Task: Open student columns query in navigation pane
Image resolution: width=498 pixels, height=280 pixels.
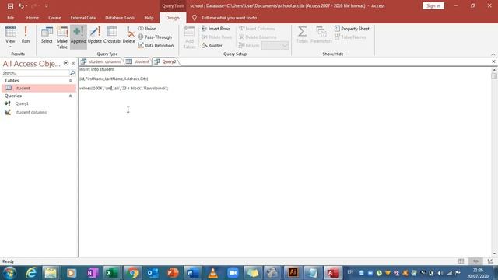Action: point(31,112)
